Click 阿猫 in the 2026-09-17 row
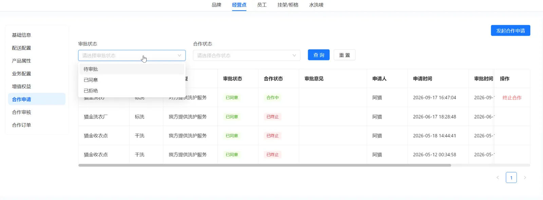 [x=377, y=97]
